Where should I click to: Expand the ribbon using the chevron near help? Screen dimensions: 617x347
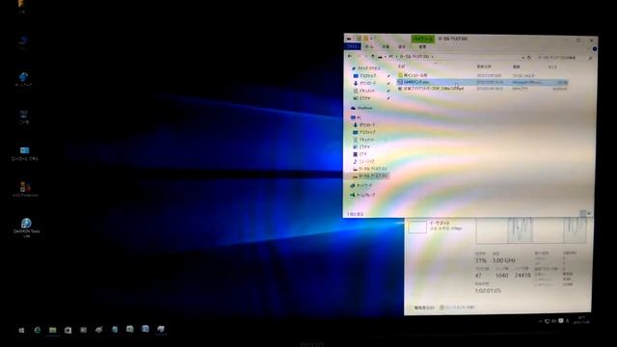[588, 49]
